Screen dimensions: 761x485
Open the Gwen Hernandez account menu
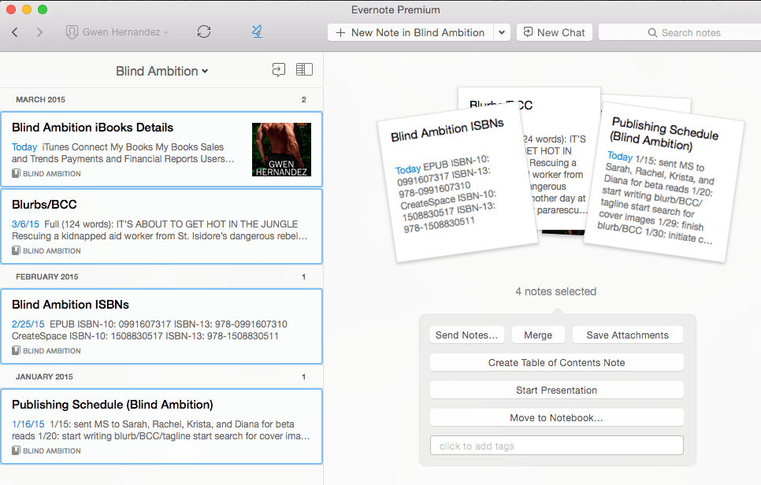tap(117, 32)
